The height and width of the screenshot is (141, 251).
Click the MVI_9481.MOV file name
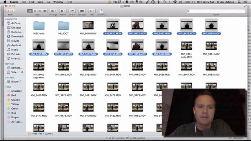[x=137, y=116]
